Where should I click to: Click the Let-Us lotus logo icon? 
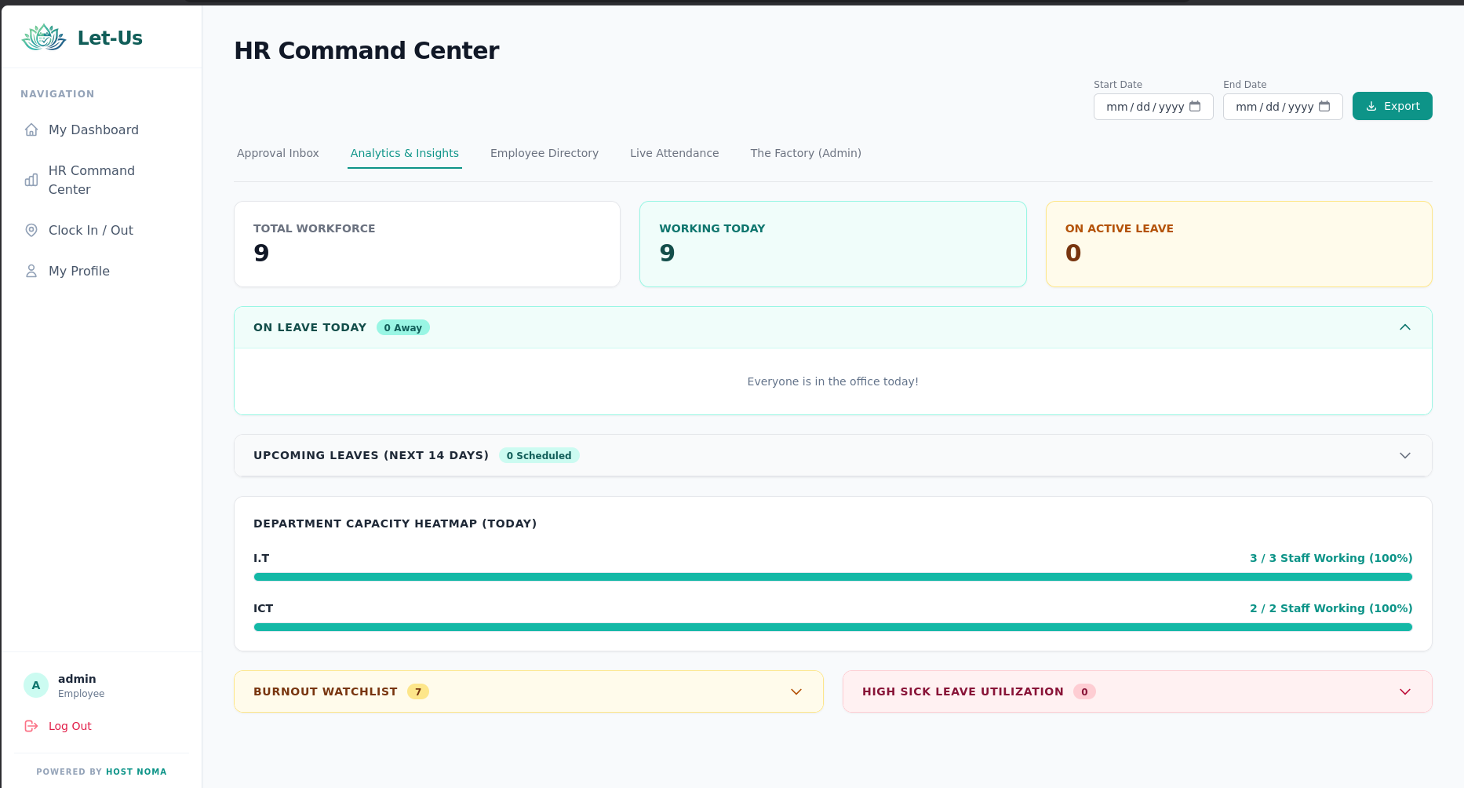coord(44,37)
